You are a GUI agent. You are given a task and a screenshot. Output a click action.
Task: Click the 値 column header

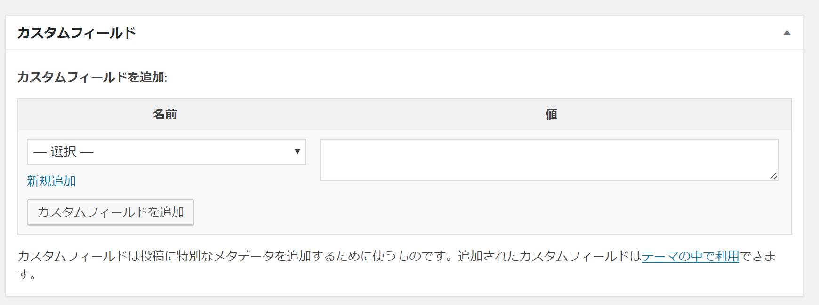click(551, 114)
